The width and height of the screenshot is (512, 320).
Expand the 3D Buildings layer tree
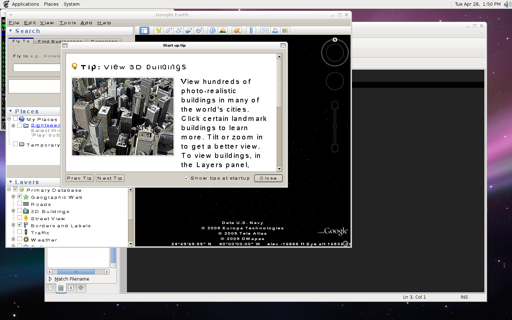coord(14,211)
